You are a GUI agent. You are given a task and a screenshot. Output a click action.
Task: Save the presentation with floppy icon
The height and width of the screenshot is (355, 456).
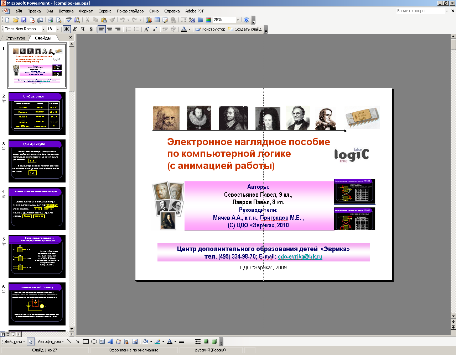coord(24,20)
